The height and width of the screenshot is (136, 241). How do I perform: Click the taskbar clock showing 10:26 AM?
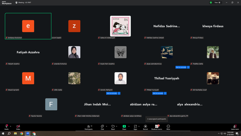[x=230, y=133]
